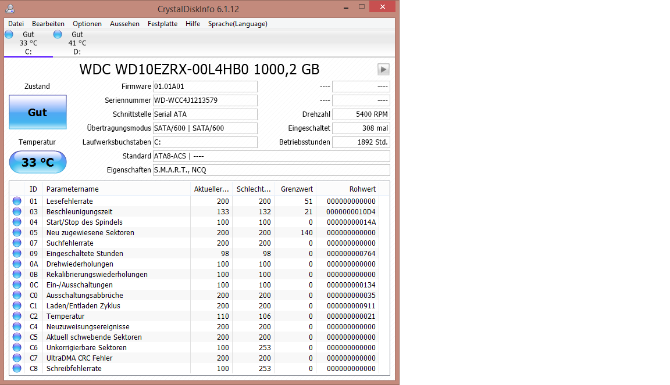Click the Firmware field 01.01A01
The image size is (670, 385).
click(x=205, y=86)
